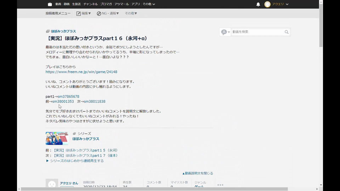Viewport: 340px width, 191px height.
Task: Go to the チャンネル navigation item
Action: pos(91,4)
